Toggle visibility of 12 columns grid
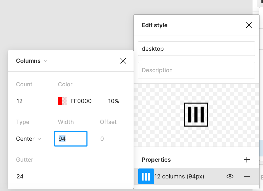This screenshot has width=263, height=191. tap(230, 177)
